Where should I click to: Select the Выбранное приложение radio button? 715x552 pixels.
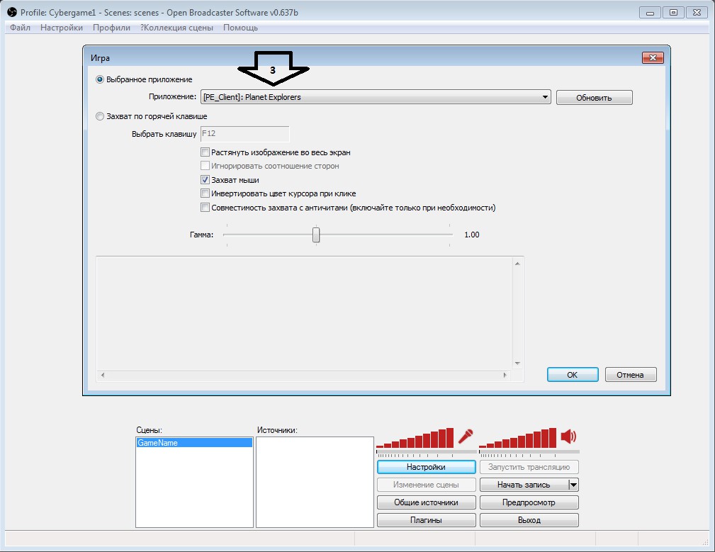click(100, 79)
